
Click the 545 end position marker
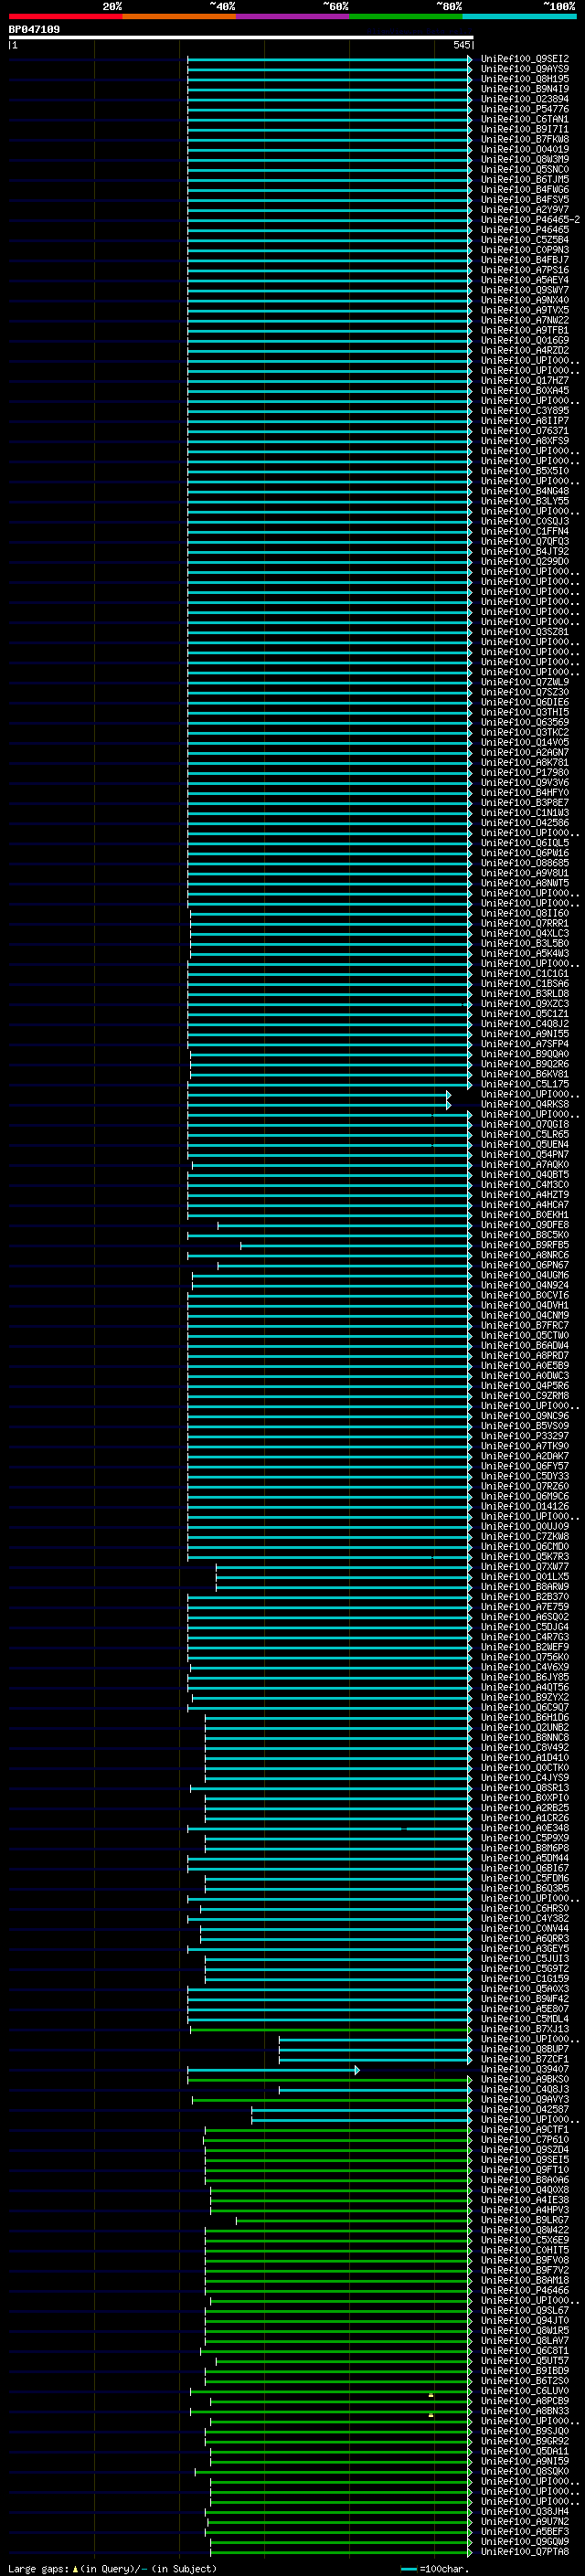(461, 45)
